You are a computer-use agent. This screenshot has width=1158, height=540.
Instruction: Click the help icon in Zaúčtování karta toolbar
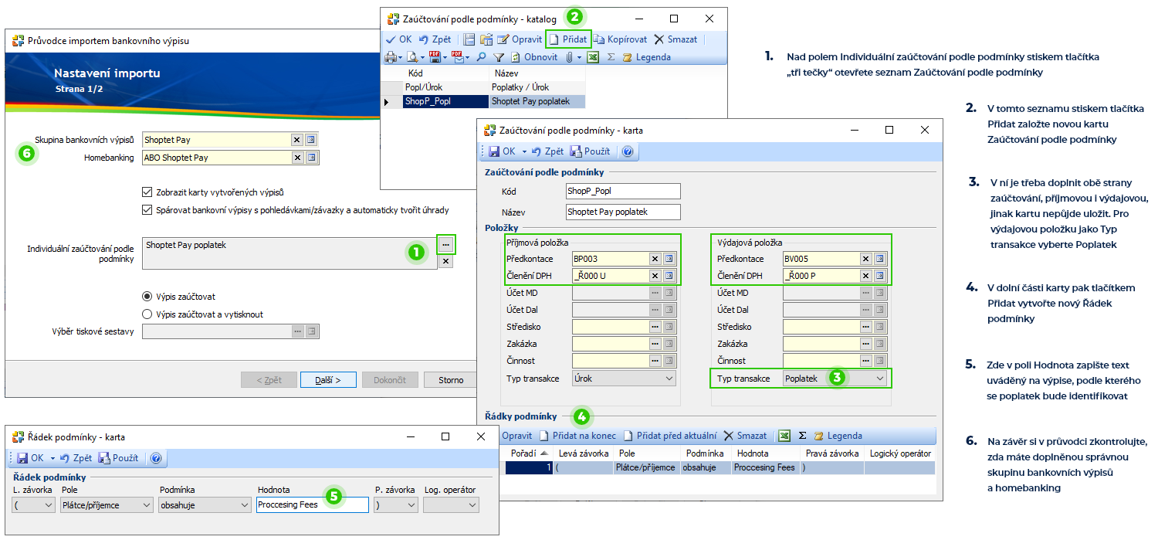click(x=627, y=151)
